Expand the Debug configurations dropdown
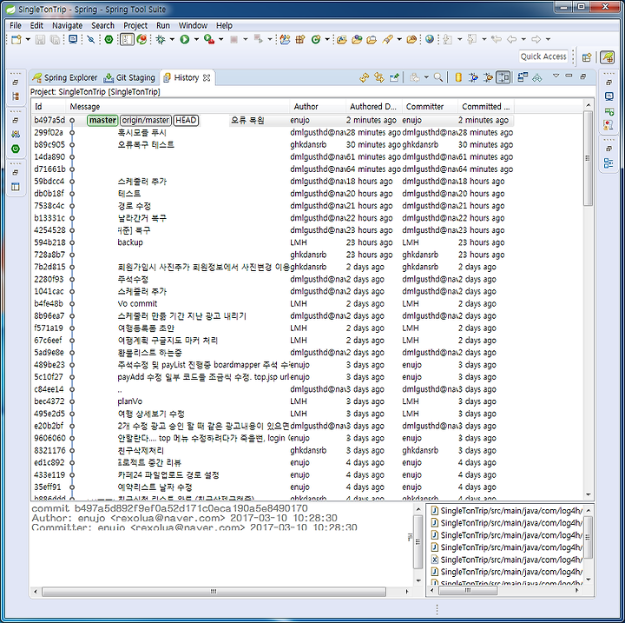 [x=172, y=39]
